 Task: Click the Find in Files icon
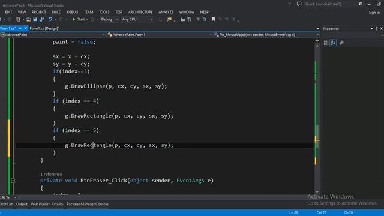point(169,19)
